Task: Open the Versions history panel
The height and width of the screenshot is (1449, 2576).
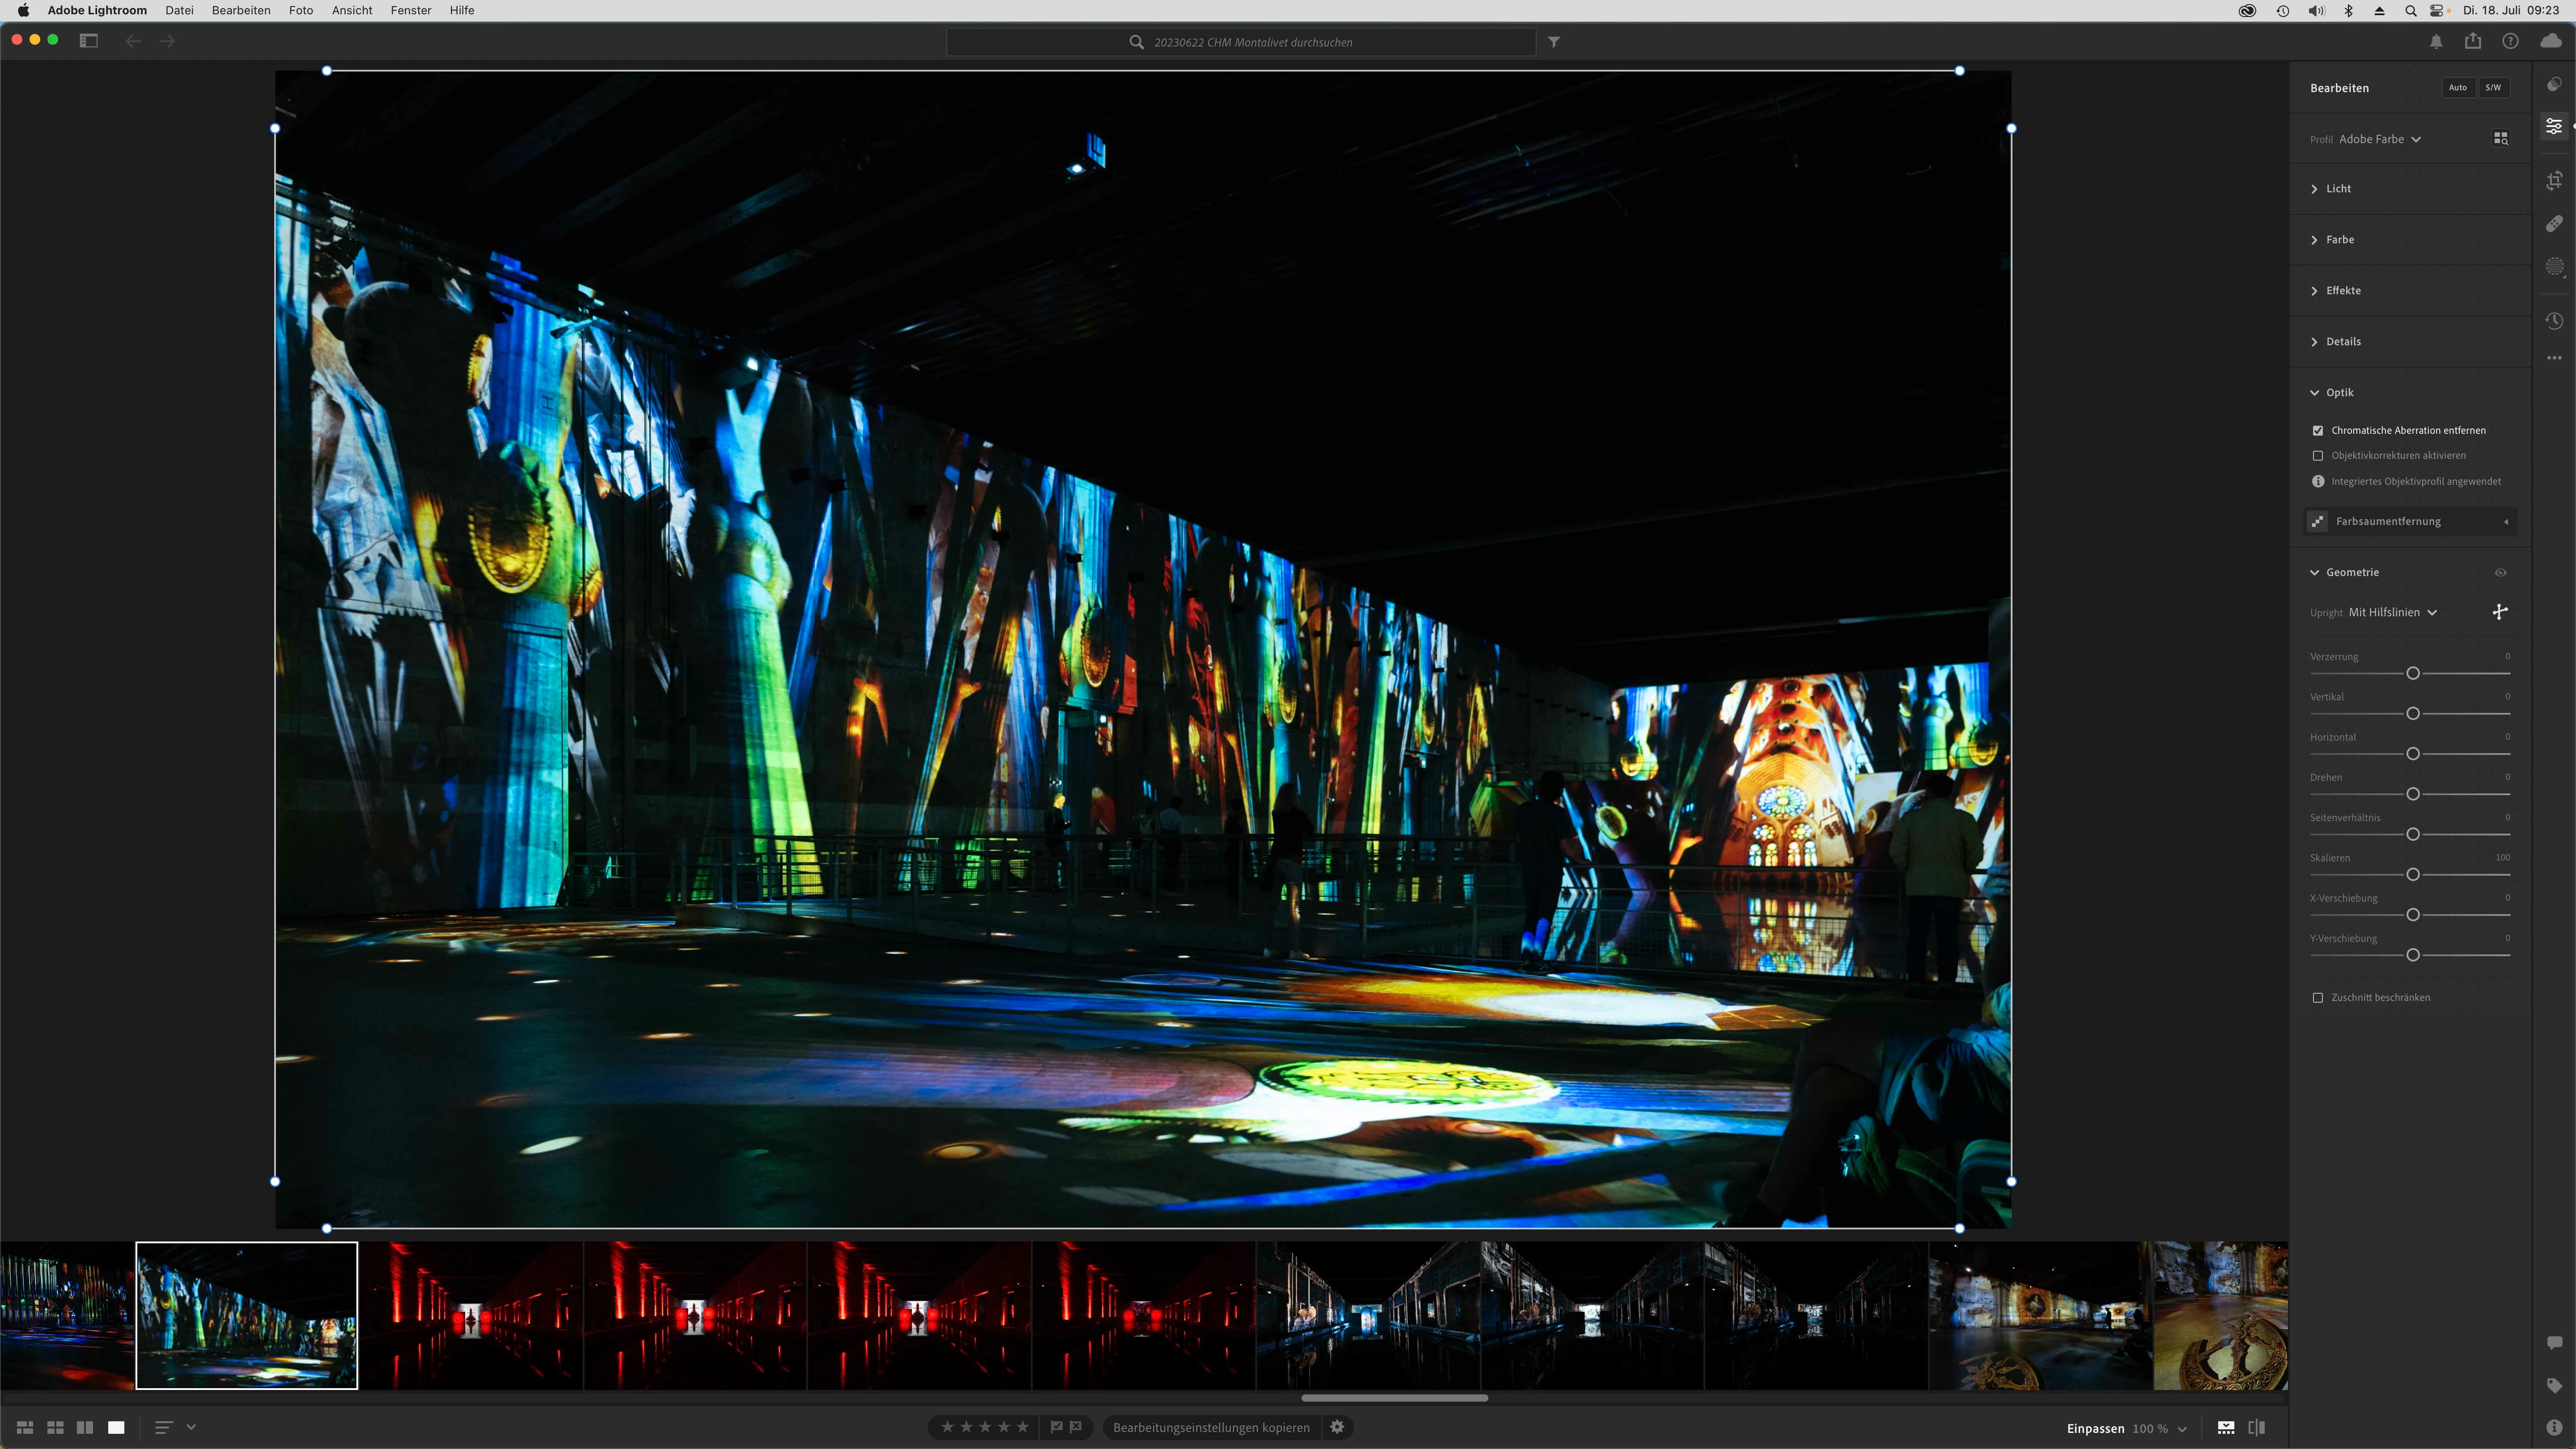Action: point(2554,321)
